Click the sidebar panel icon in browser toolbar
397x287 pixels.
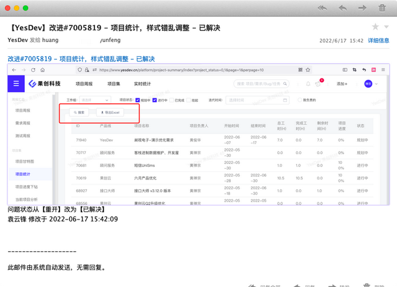click(x=345, y=70)
